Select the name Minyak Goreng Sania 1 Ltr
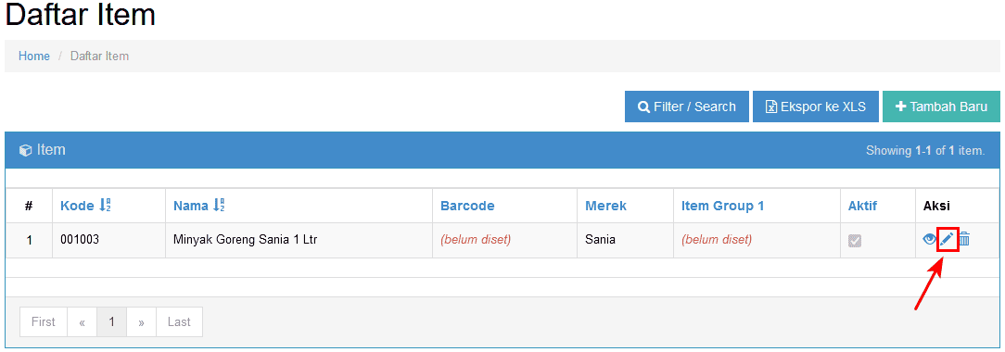Image resolution: width=1005 pixels, height=352 pixels. (246, 240)
